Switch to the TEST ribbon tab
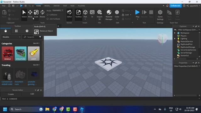The width and height of the screenshot is (201, 113). pyautogui.click(x=65, y=6)
